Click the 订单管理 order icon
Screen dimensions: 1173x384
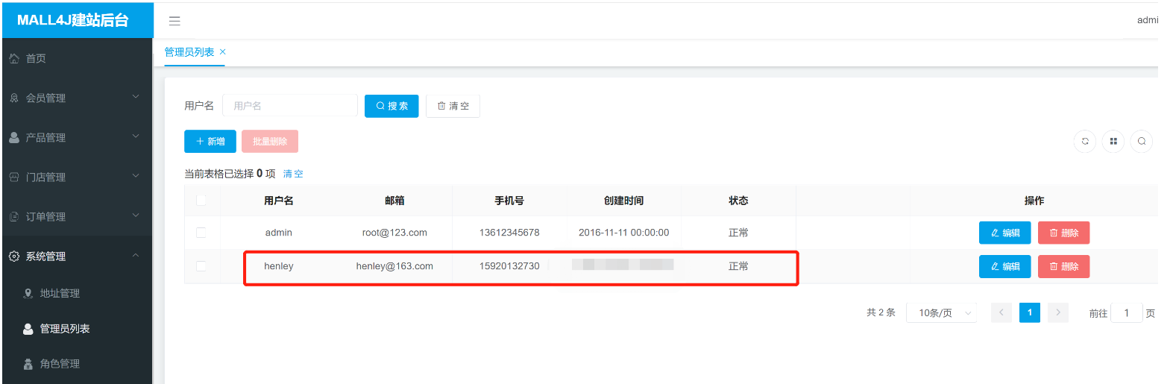pyautogui.click(x=14, y=216)
